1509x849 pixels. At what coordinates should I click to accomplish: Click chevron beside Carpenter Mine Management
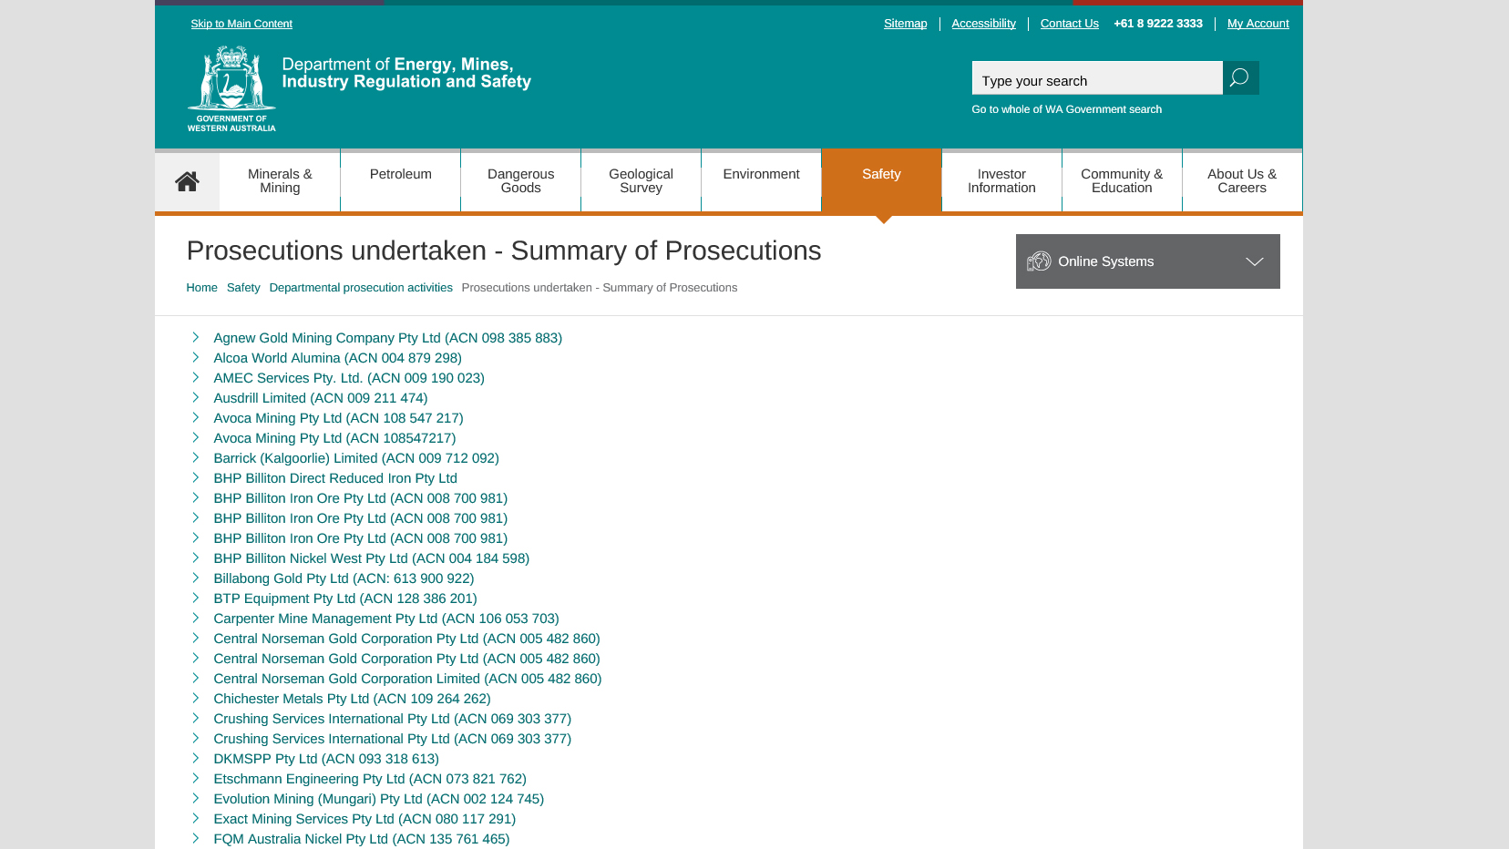click(195, 618)
